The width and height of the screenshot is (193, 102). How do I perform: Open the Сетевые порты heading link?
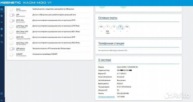[x=108, y=18]
